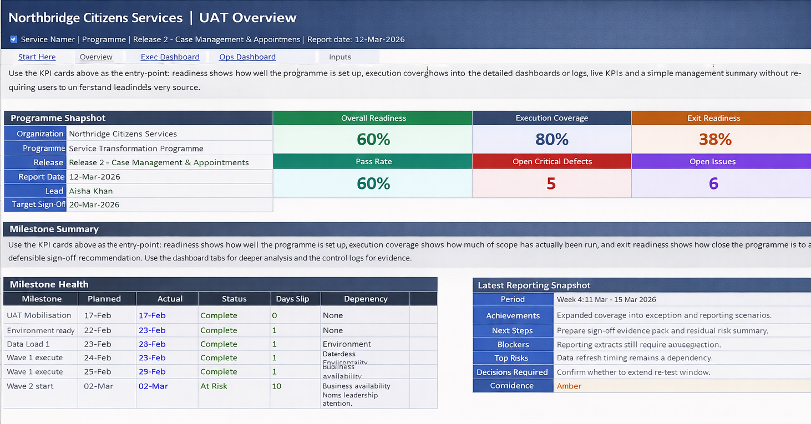Select the Milestone Health table header
The image size is (811, 424).
pyautogui.click(x=220, y=284)
